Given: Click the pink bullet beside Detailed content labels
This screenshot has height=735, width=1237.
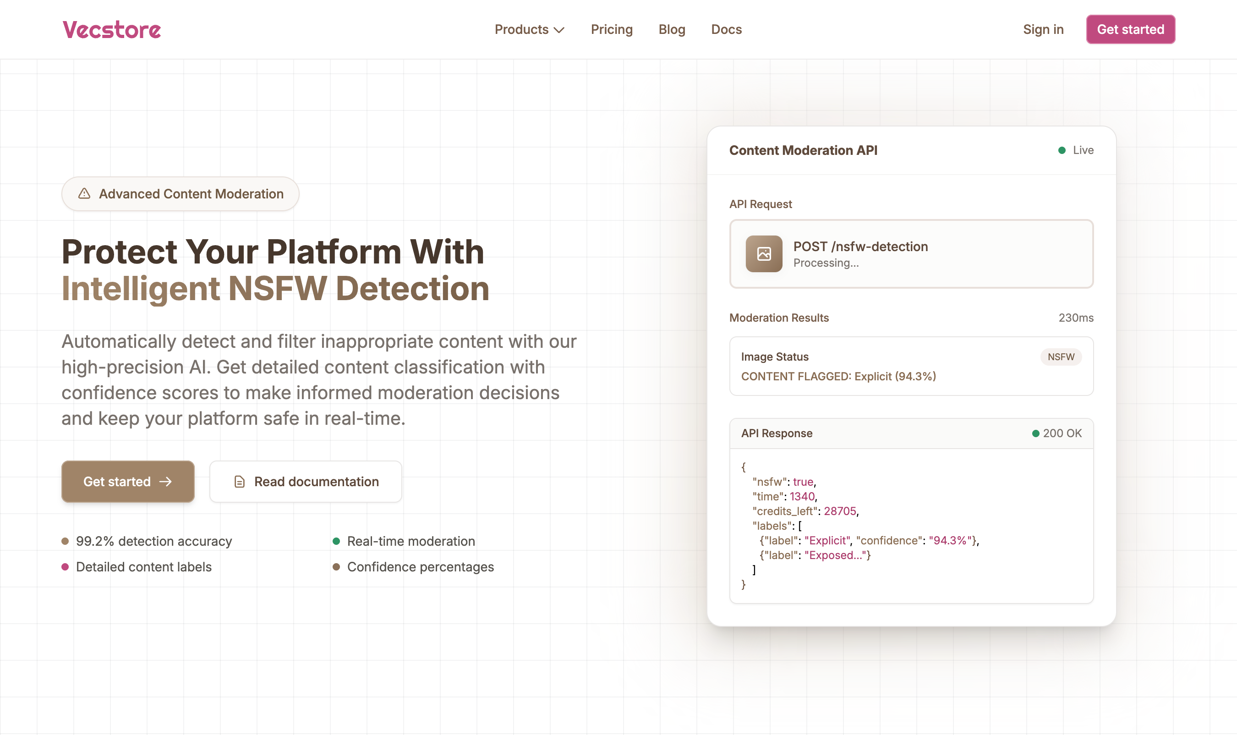Looking at the screenshot, I should (x=65, y=567).
